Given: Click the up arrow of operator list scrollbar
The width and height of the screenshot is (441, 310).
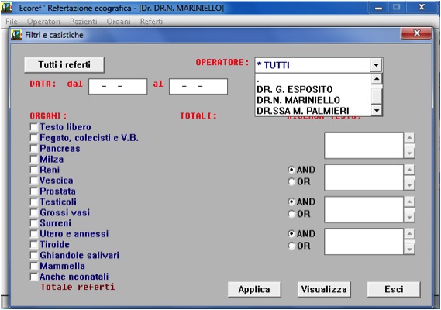Looking at the screenshot, I should coord(377,79).
